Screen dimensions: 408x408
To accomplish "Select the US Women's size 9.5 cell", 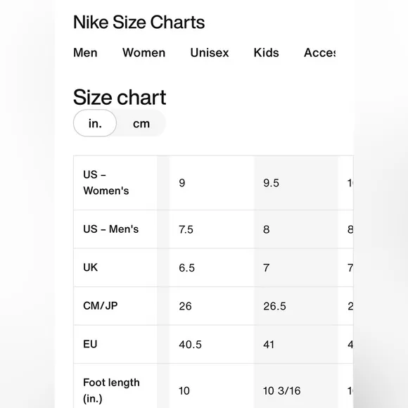I will point(296,183).
